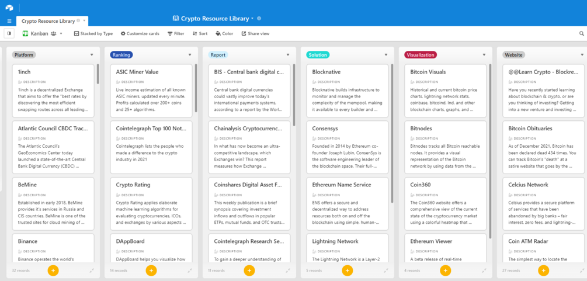Open the Lightning Network card
The height and width of the screenshot is (281, 587).
tap(347, 248)
